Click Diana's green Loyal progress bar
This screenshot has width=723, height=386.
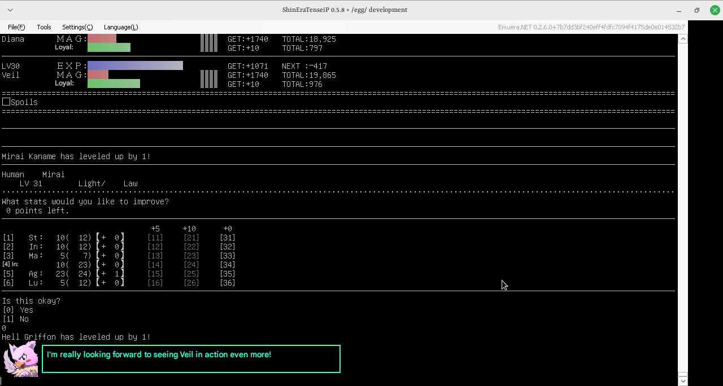click(x=109, y=47)
